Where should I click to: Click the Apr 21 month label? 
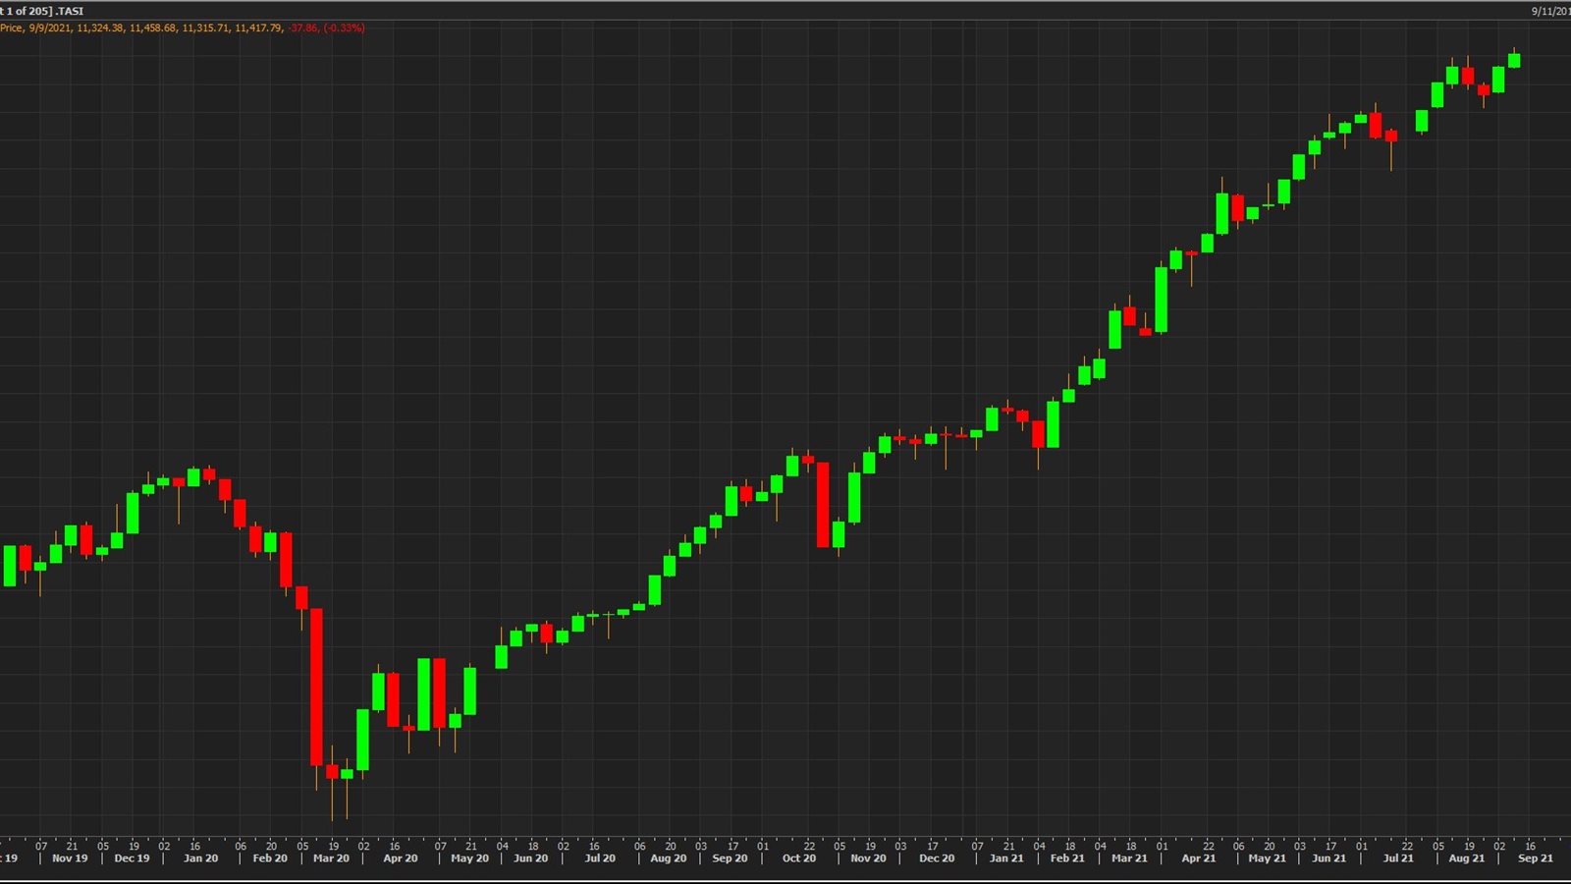coord(1198,858)
